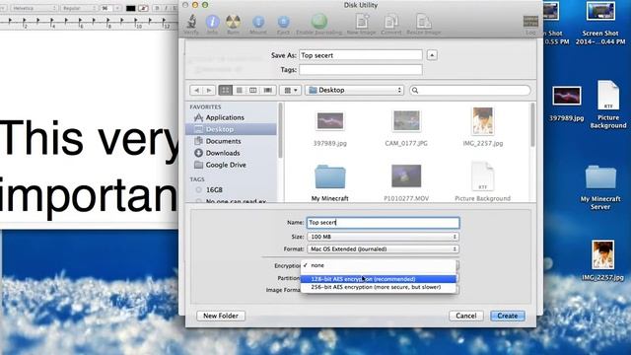Toggle italic in TextEdit toolbar
The image size is (631, 355).
click(x=166, y=8)
